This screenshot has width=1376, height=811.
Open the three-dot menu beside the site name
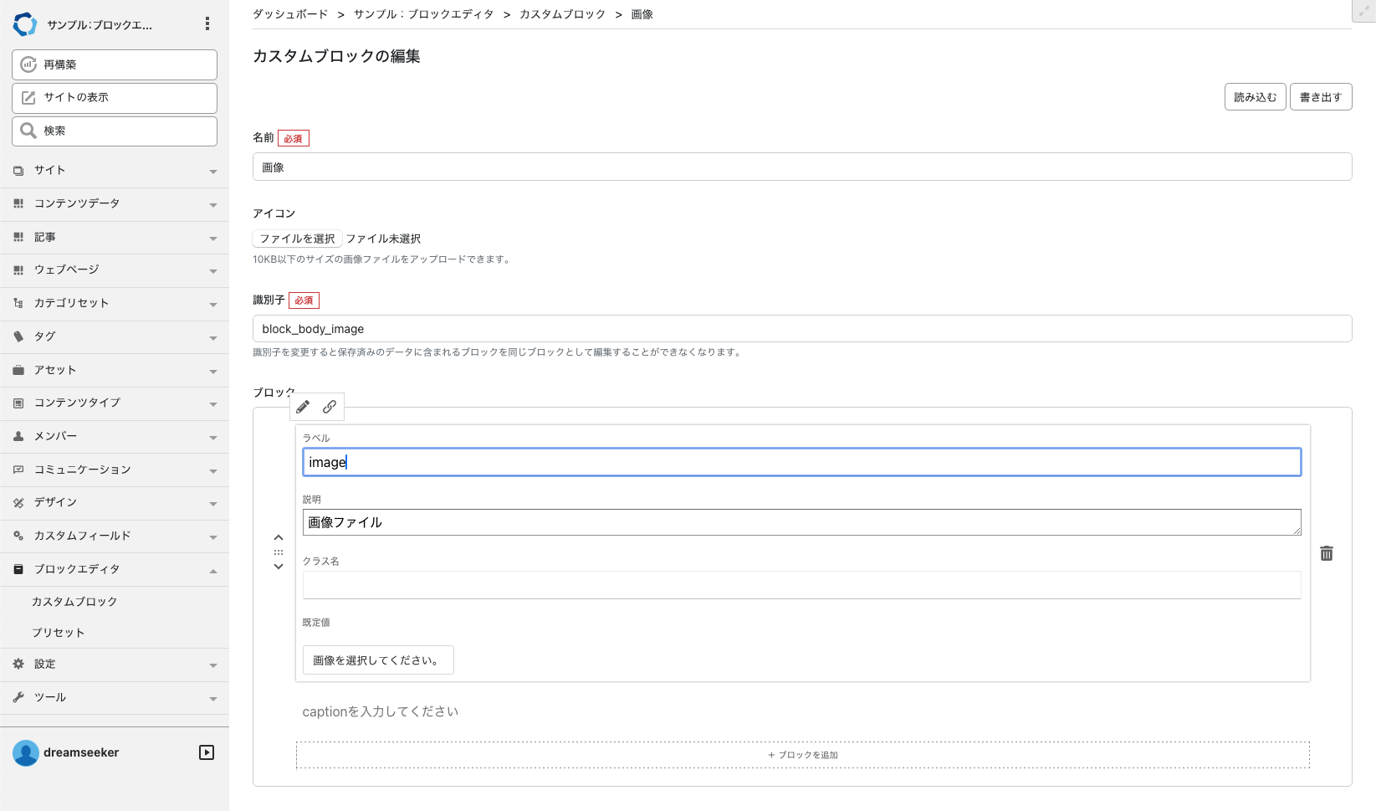coord(207,23)
